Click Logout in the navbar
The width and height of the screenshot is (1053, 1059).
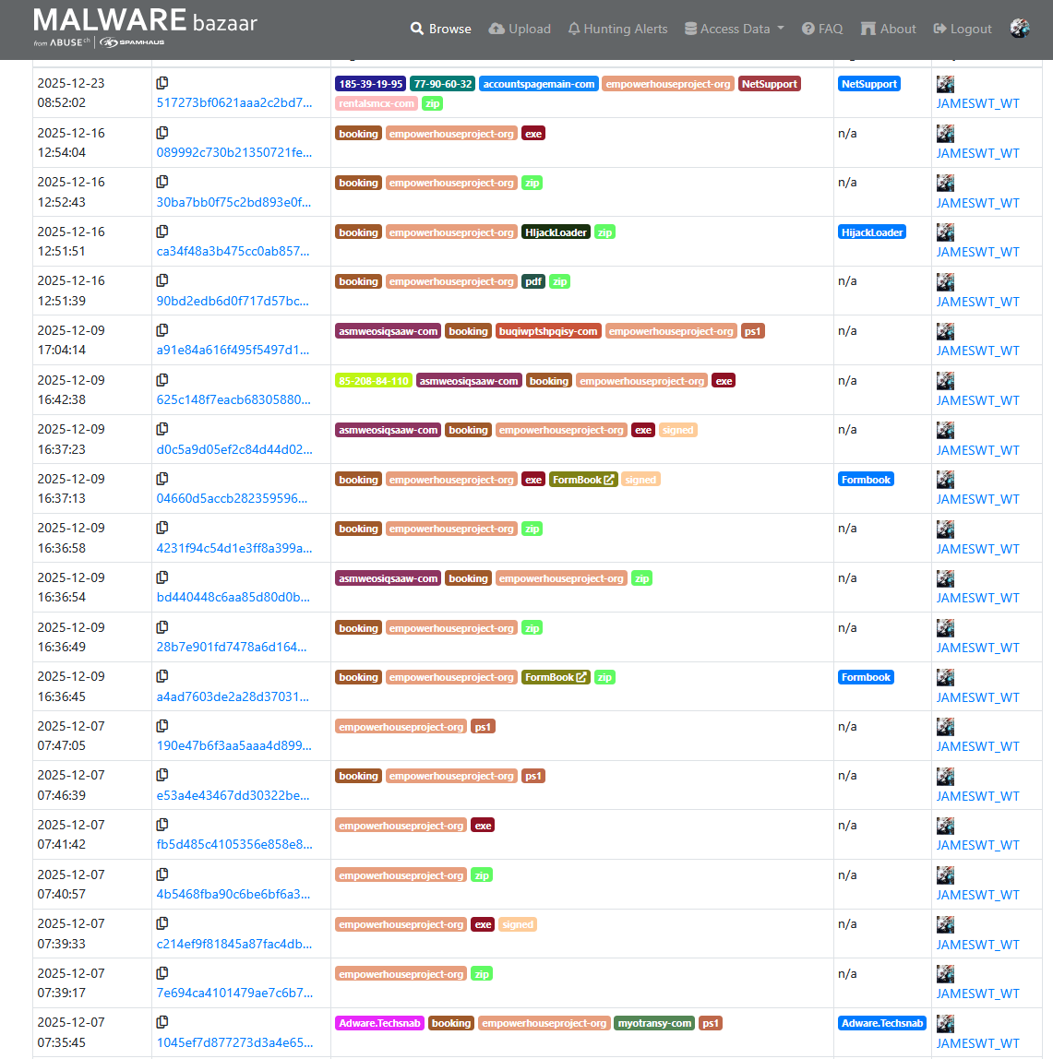click(x=963, y=29)
